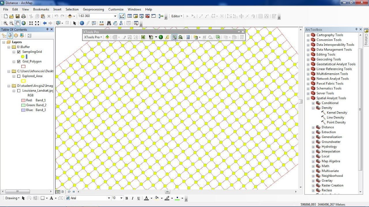List By Visibility in Table Of Contents
This screenshot has height=207, width=369.
[x=16, y=36]
